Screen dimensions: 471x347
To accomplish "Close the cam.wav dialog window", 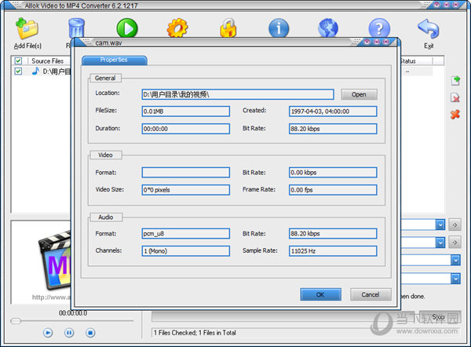I will (386, 42).
